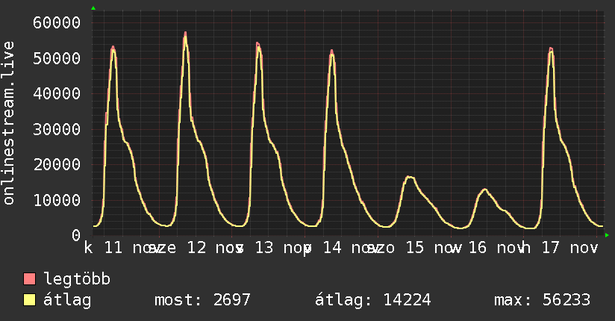Select the legtöbb legend label
Viewport: 615px width, 321px height.
(x=77, y=279)
